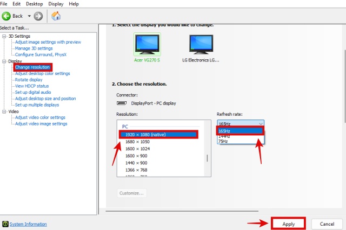Click the System Information icon
This screenshot has height=230, width=346.
click(5, 224)
